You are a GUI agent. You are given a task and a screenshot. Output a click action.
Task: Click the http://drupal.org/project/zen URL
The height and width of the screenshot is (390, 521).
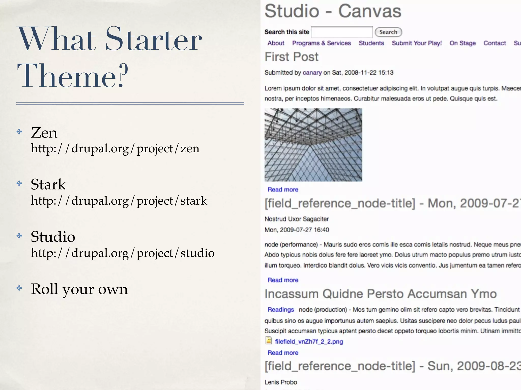point(115,149)
